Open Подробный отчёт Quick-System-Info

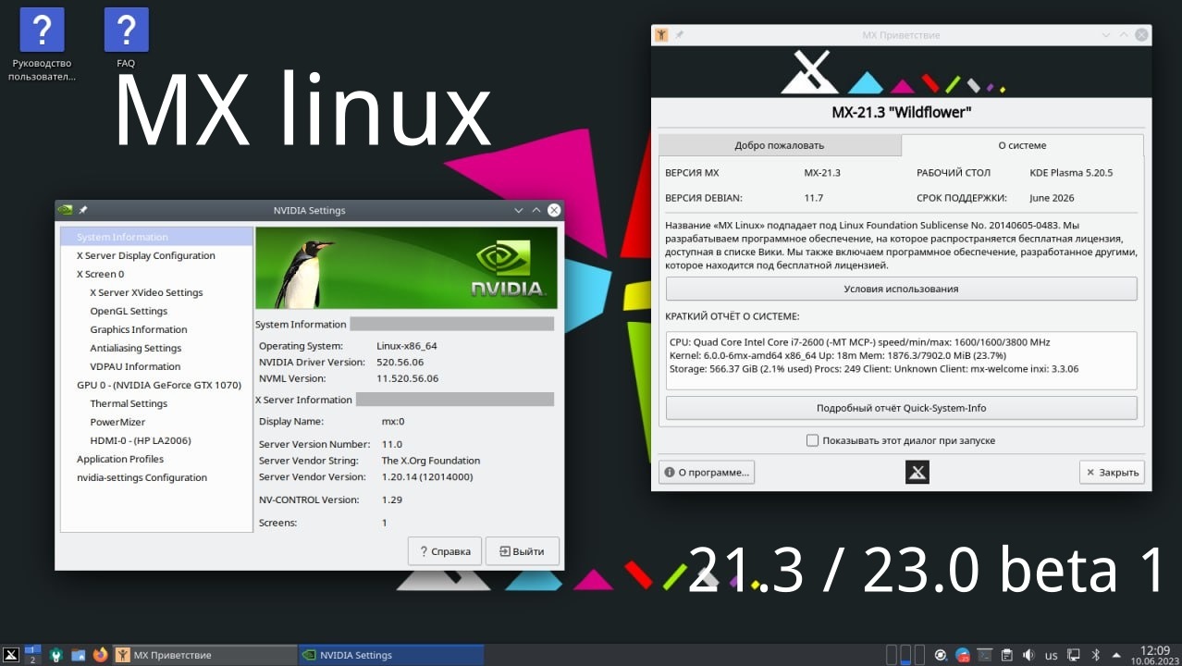coord(901,408)
